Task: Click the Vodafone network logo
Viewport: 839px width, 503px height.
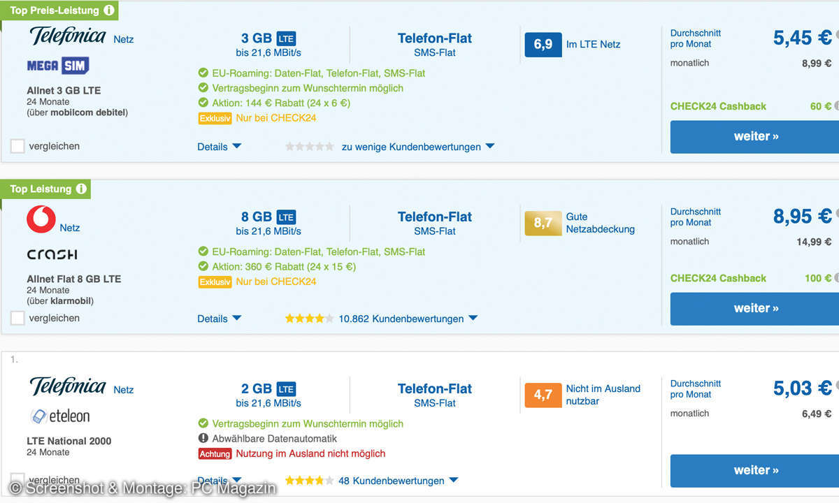Action: point(41,219)
